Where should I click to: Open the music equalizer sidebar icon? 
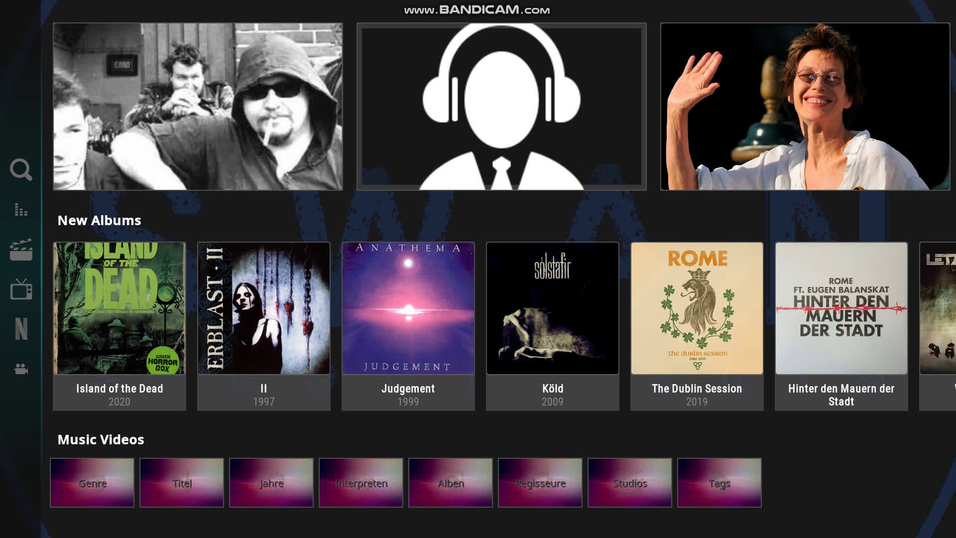21,210
